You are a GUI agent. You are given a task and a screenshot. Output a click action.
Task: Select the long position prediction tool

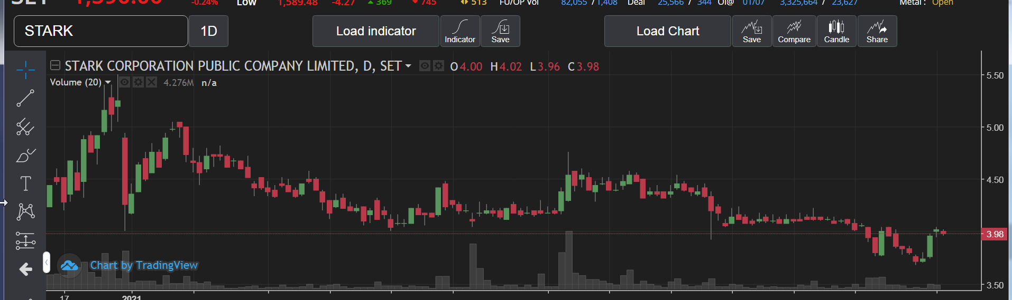tap(25, 240)
